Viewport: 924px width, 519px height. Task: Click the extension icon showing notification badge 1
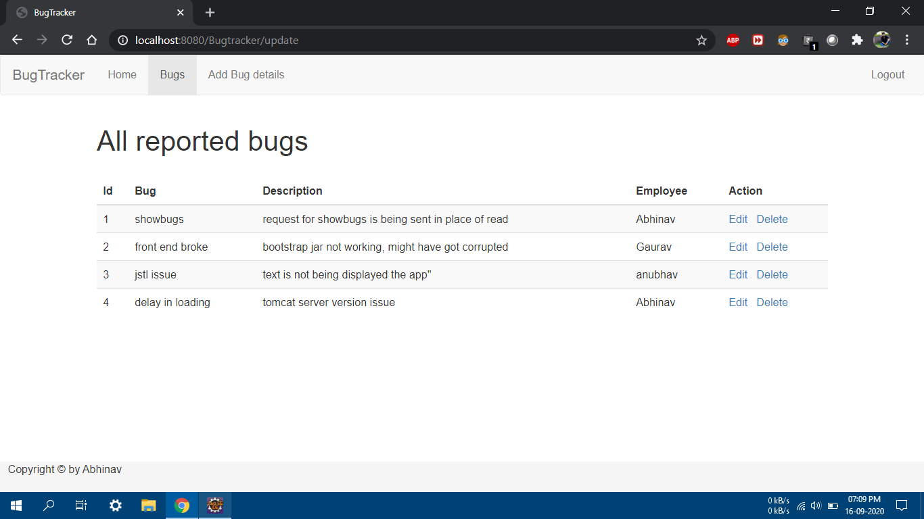pos(809,40)
